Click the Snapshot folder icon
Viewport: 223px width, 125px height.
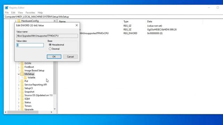(22, 92)
